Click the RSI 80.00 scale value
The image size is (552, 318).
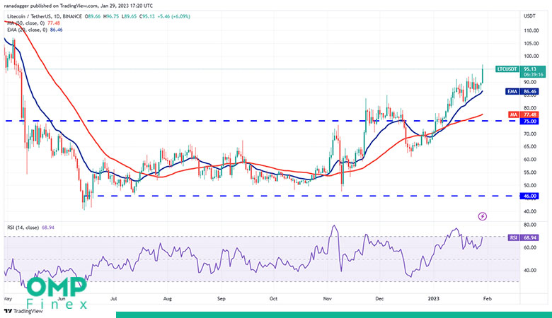[531, 225]
